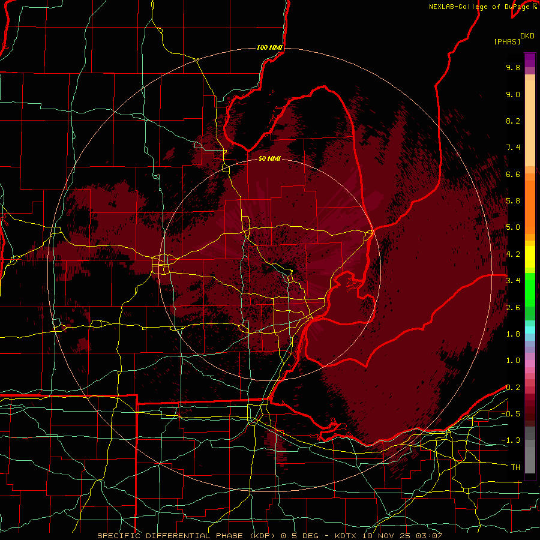This screenshot has height=540, width=540.
Task: Click the 4.2 scale value
Action: click(x=513, y=254)
